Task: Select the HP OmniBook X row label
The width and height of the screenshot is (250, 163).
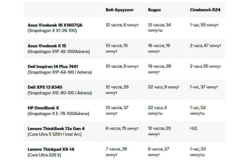Action: [43, 108]
